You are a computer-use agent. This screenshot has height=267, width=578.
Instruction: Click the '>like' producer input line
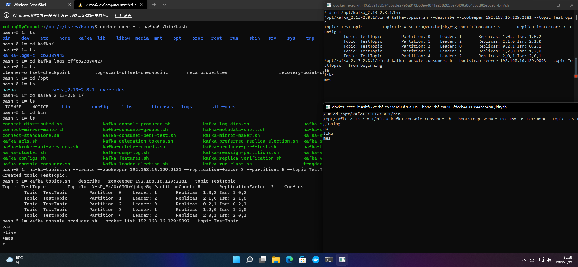click(x=9, y=232)
